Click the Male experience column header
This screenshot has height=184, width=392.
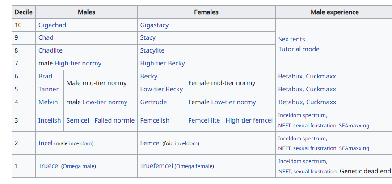(334, 12)
